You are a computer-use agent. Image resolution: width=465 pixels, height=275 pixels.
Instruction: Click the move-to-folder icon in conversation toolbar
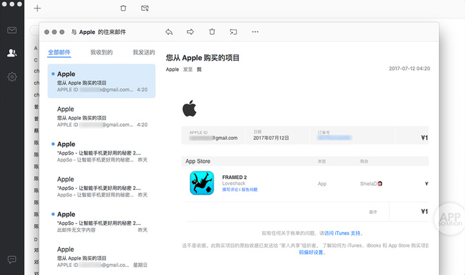pos(233,32)
